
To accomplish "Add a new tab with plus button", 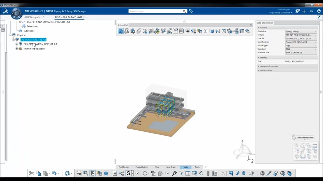I will click(x=87, y=17).
